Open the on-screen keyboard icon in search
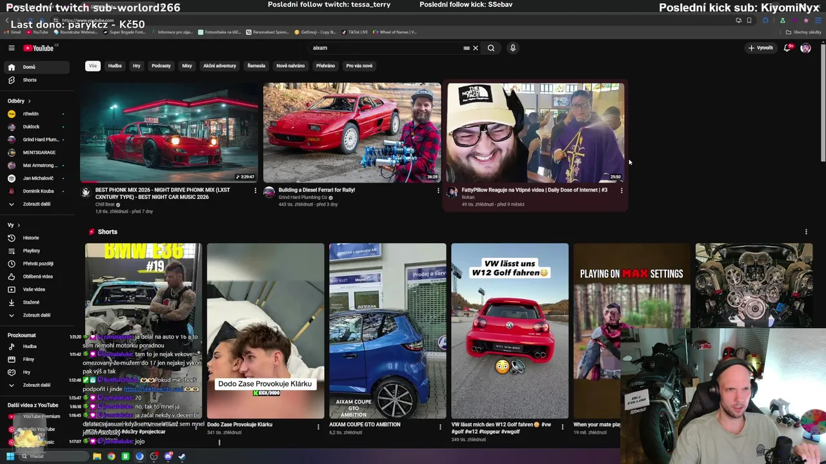Screen dimensions: 826x464 pos(467,48)
